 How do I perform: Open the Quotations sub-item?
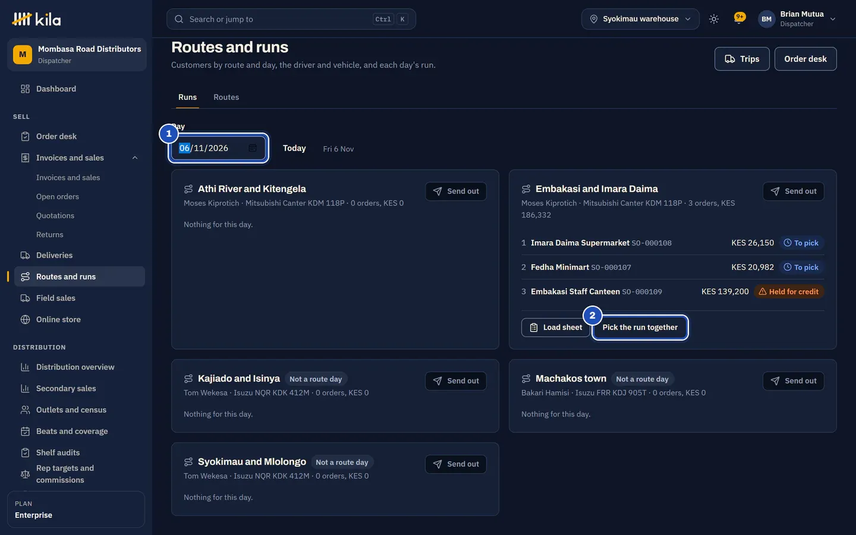point(55,216)
